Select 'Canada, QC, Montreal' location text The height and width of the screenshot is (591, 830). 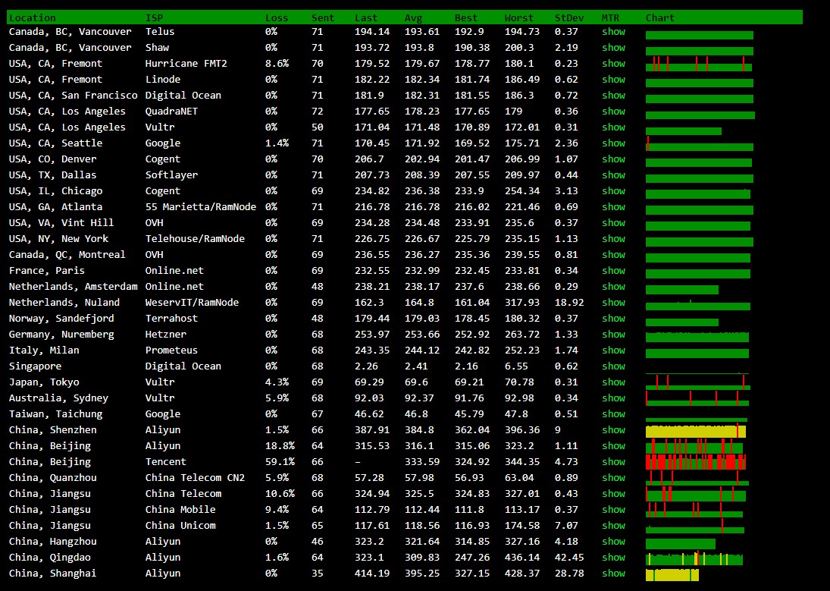point(67,254)
